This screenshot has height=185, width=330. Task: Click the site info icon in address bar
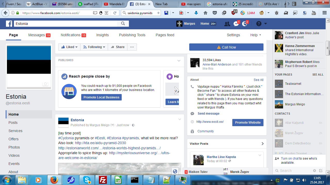pyautogui.click(x=13, y=13)
